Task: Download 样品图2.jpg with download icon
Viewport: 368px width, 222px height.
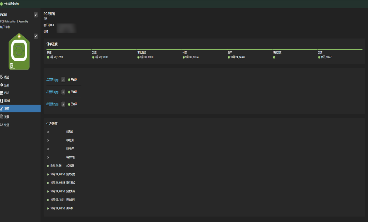Action: (63, 104)
